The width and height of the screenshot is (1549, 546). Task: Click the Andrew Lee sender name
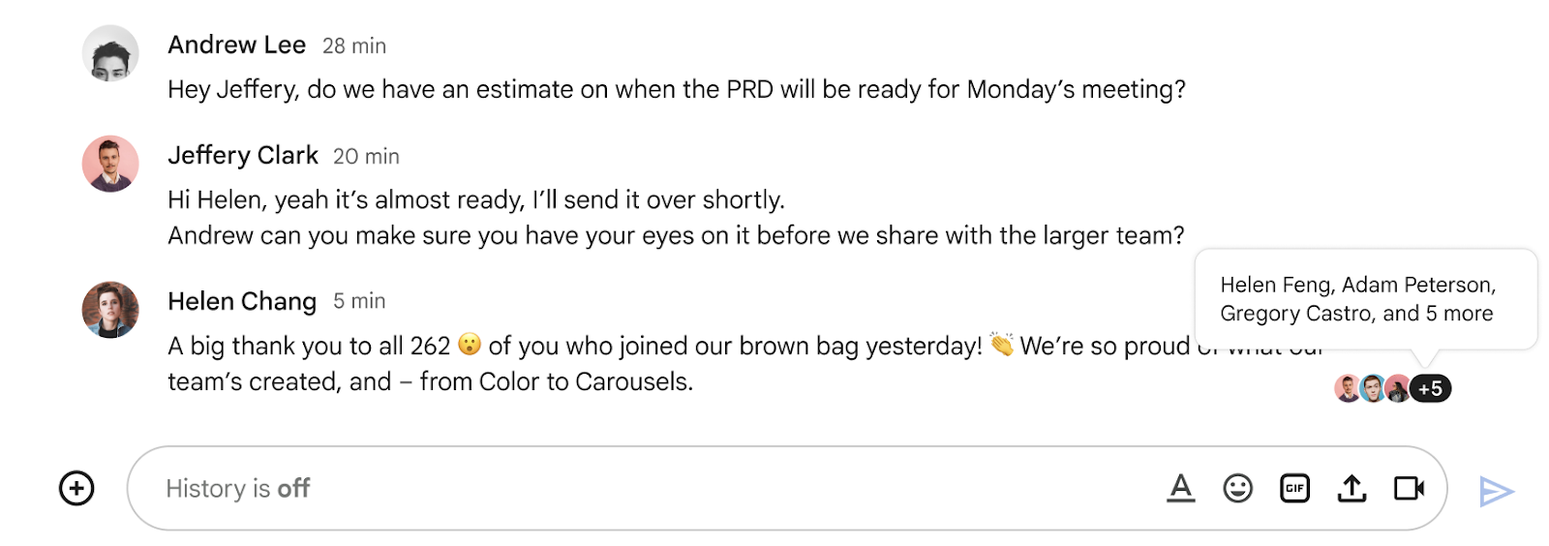[236, 45]
